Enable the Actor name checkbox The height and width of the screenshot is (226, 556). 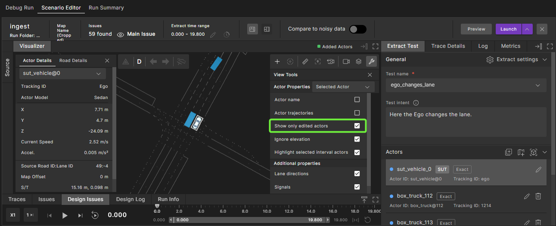point(357,99)
